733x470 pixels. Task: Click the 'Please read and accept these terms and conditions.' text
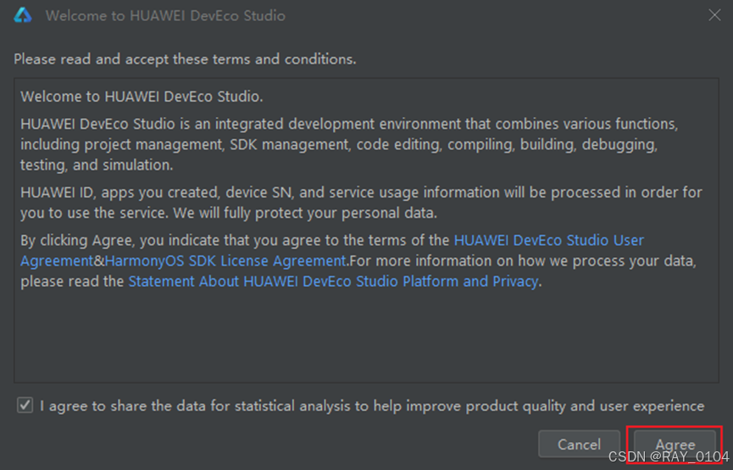[x=185, y=59]
